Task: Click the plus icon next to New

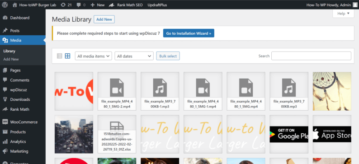Action: coord(93,5)
